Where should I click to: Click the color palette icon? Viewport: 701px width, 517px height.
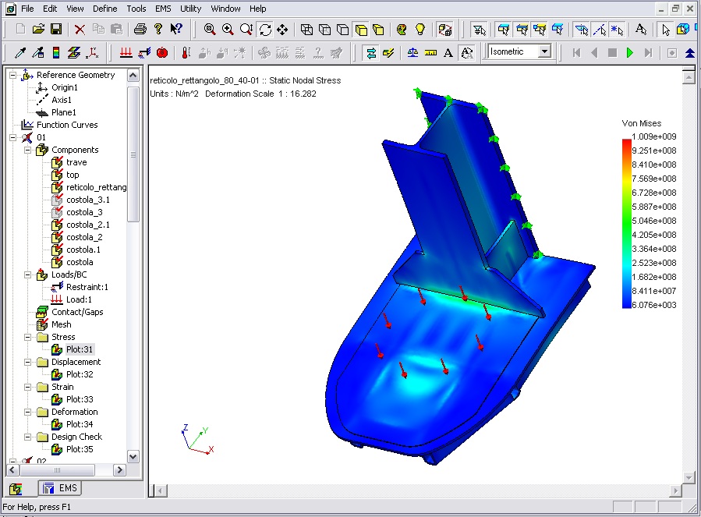pos(402,30)
